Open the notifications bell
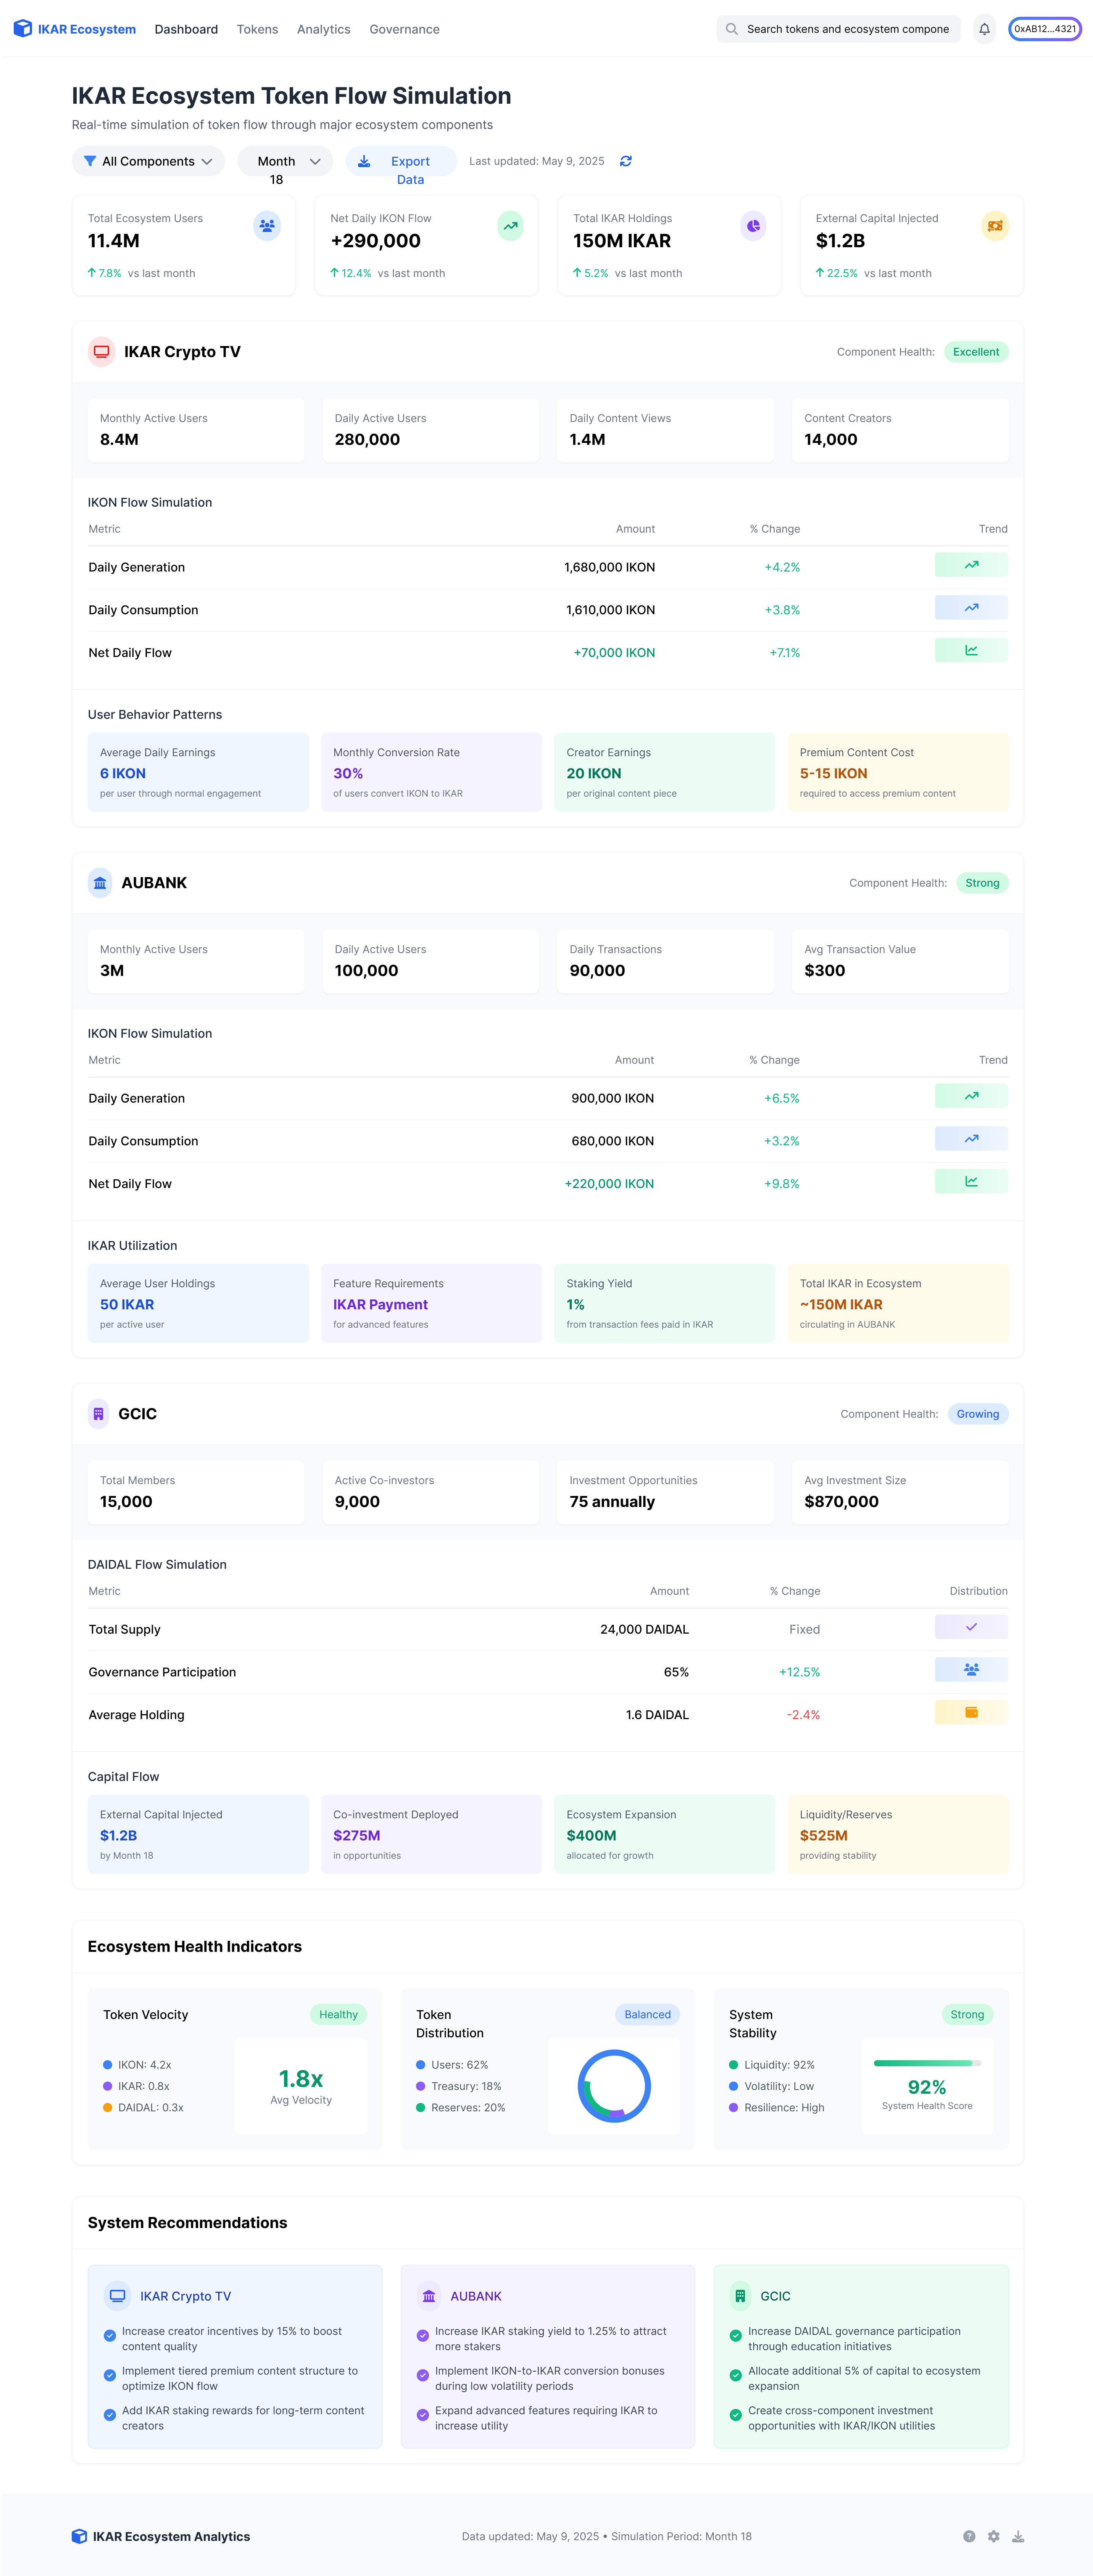The height and width of the screenshot is (2576, 1093). coord(984,29)
